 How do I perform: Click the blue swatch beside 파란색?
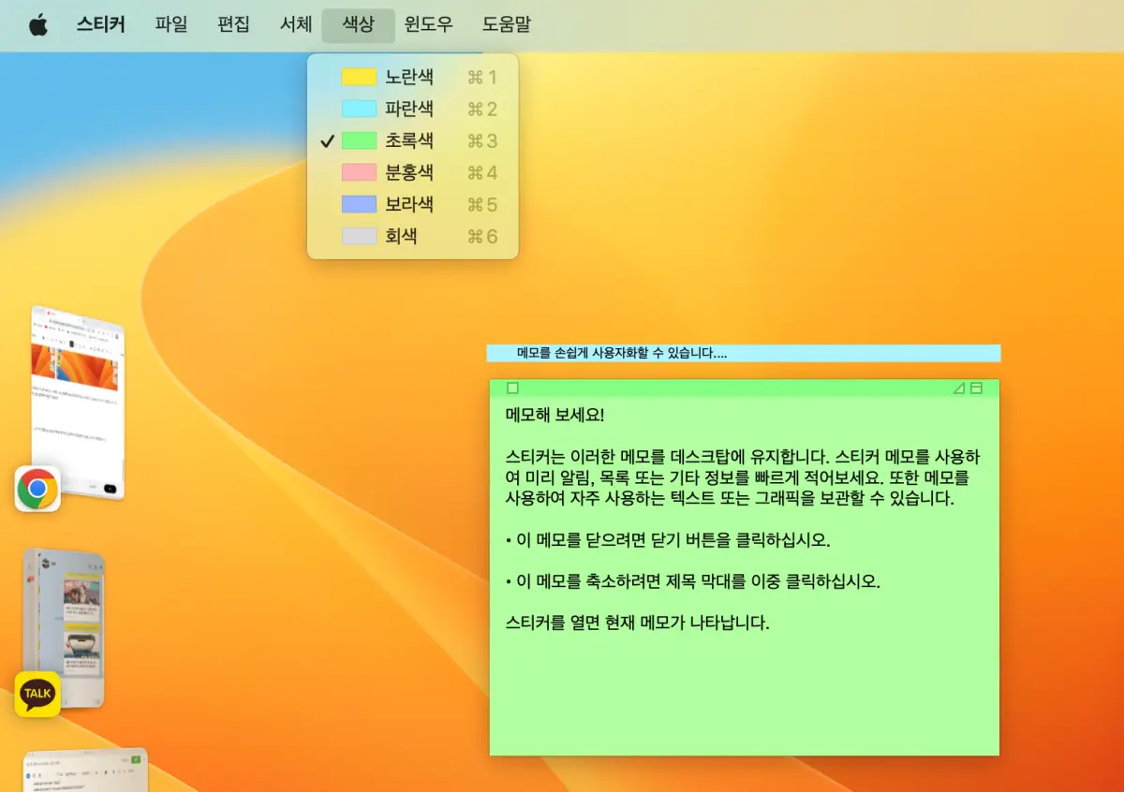tap(361, 109)
